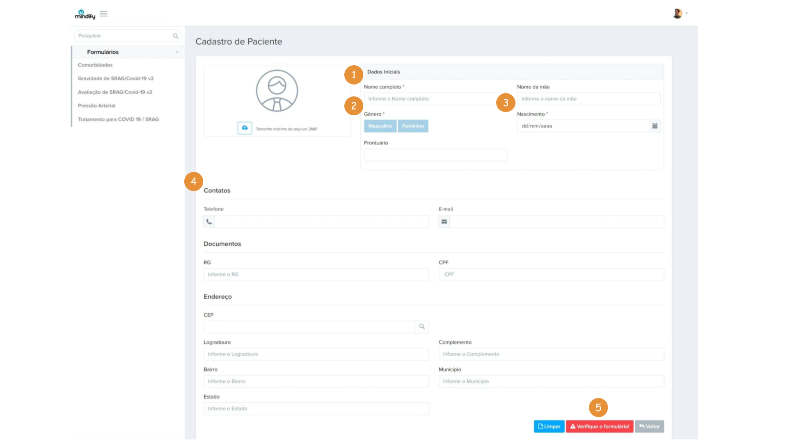Open Pressão Arterial form link
The image size is (788, 443).
pos(96,105)
